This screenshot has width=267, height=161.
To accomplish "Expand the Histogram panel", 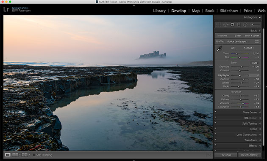I will point(260,17).
